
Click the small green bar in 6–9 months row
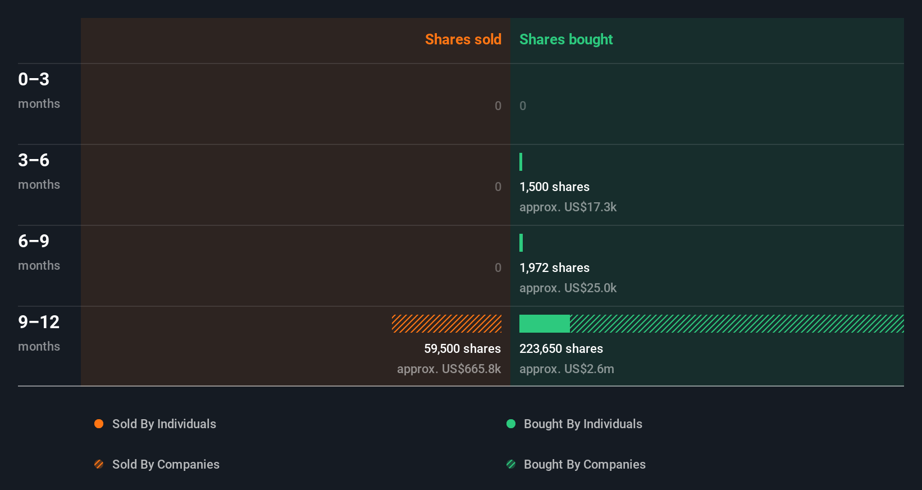[521, 243]
